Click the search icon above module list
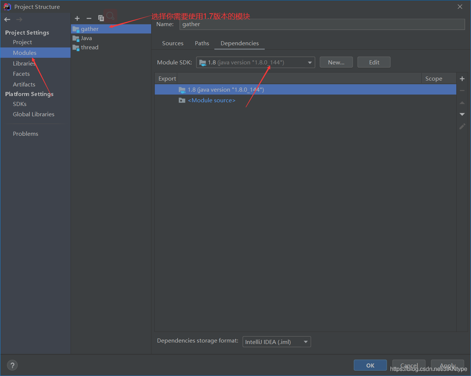This screenshot has height=376, width=471. click(x=110, y=15)
